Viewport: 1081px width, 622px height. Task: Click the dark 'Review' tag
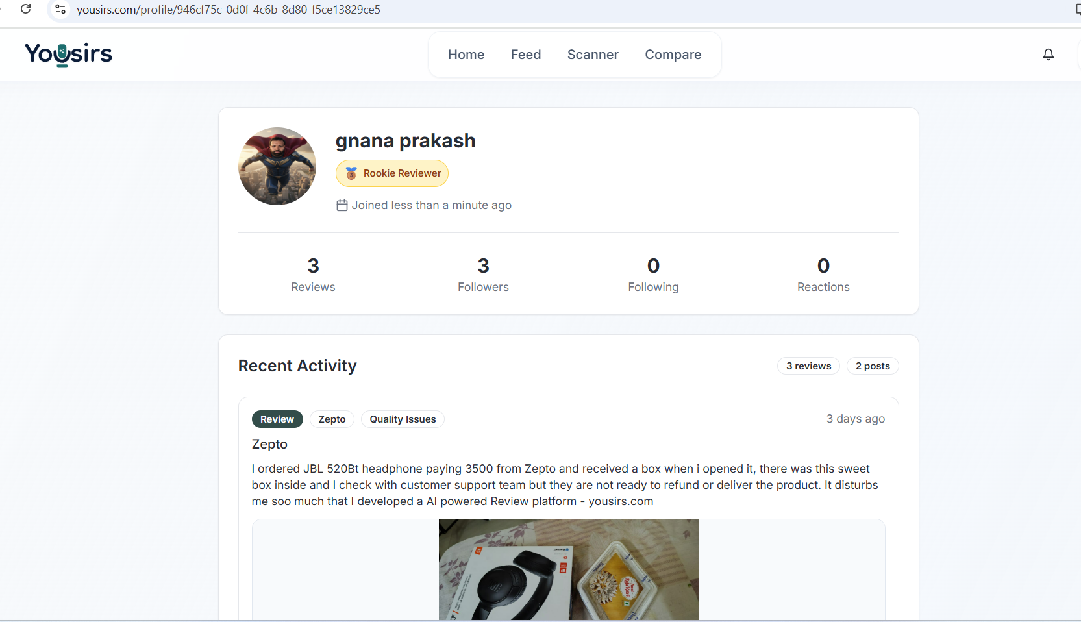click(x=277, y=419)
